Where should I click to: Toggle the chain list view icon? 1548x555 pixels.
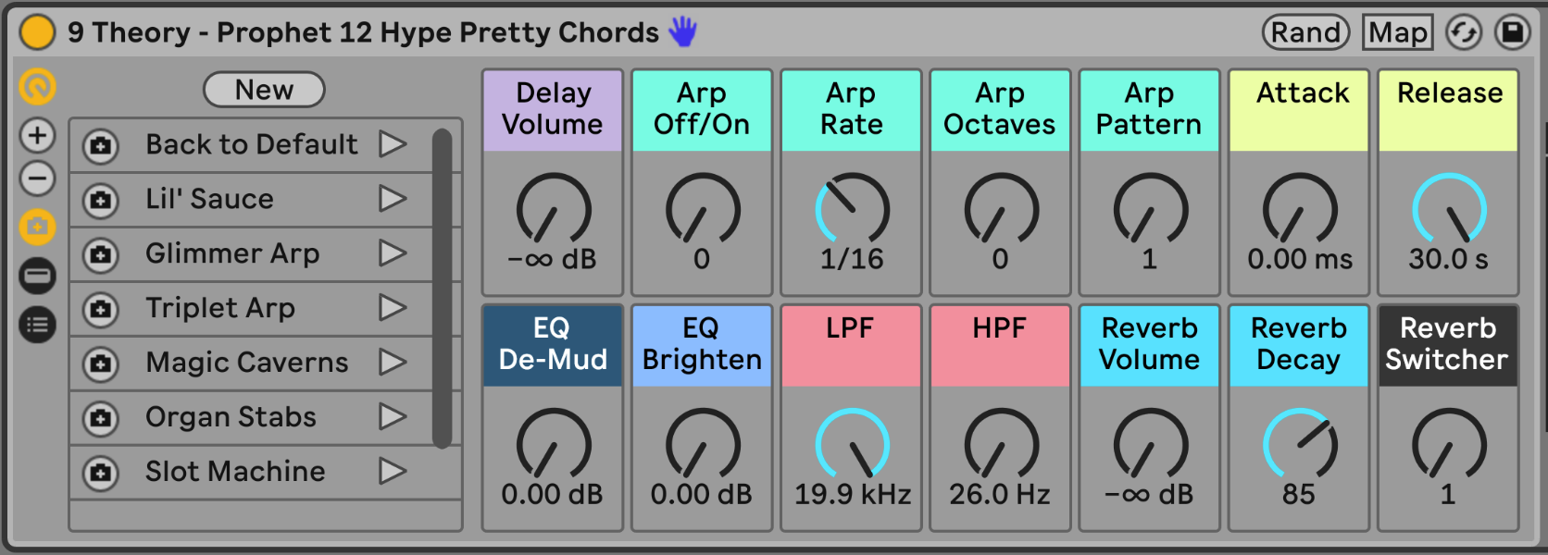pos(38,276)
